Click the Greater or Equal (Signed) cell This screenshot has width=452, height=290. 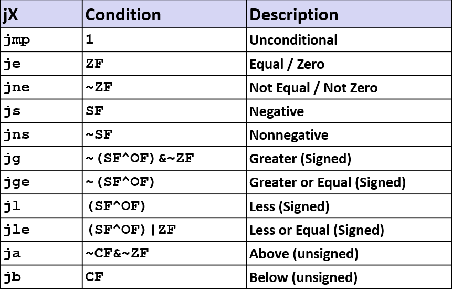click(328, 182)
